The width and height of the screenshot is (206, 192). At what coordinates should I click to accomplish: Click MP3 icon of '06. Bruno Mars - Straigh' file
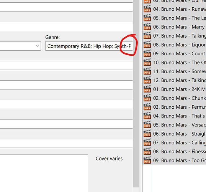point(147,134)
